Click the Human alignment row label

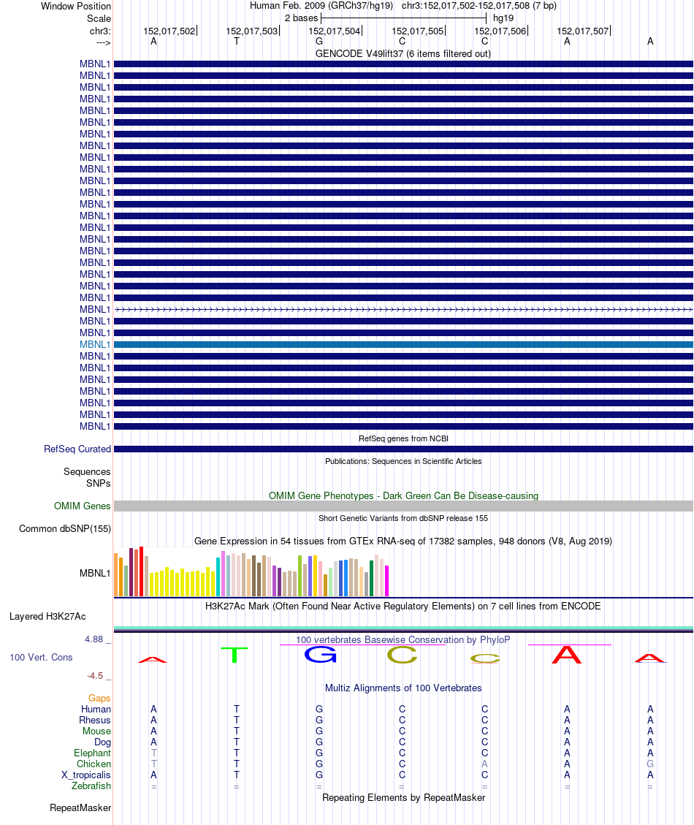pos(96,710)
